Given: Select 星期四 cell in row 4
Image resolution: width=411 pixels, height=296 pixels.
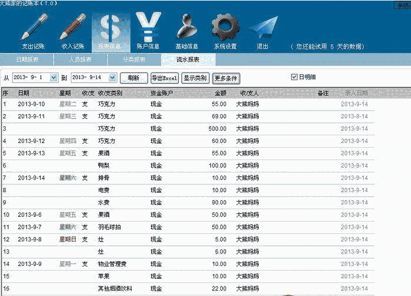Looking at the screenshot, I should pyautogui.click(x=68, y=141).
